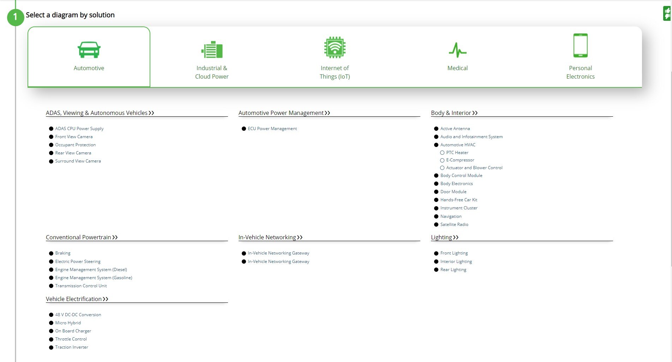Open the Instrument Cluster diagram link
The image size is (672, 362).
[458, 208]
